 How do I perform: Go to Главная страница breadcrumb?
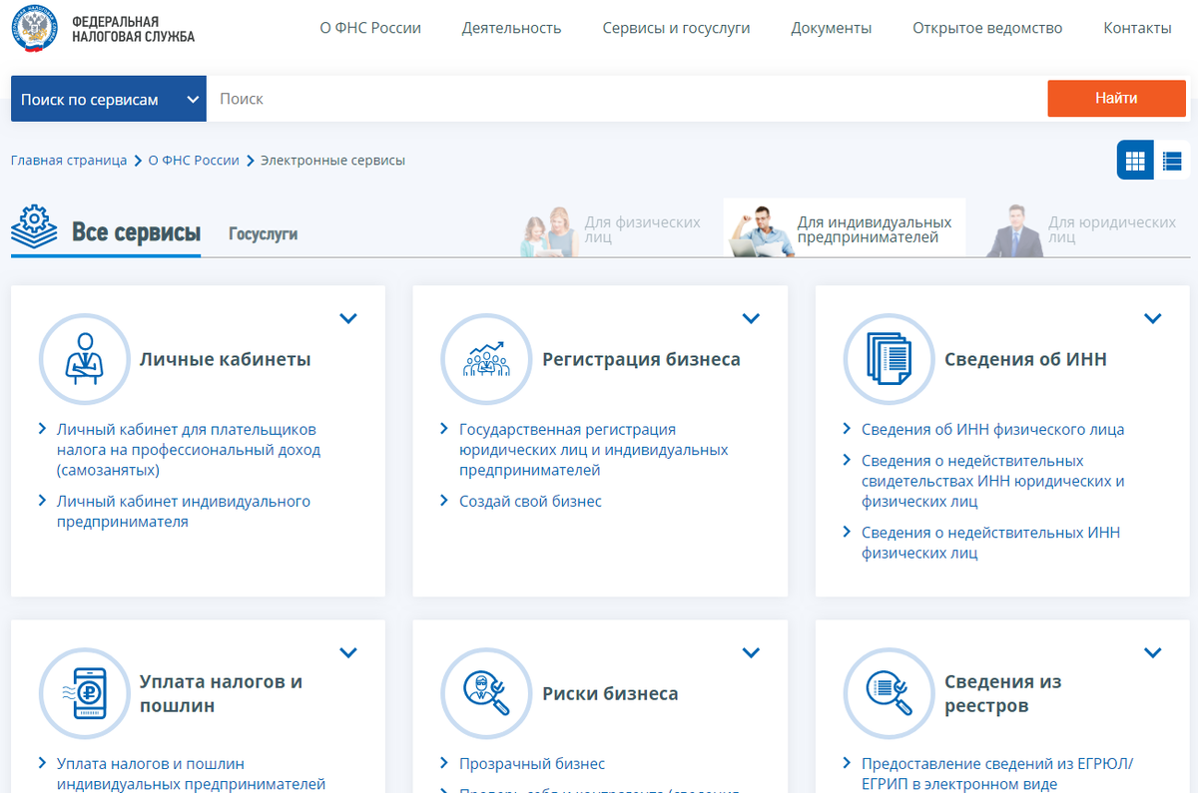69,160
